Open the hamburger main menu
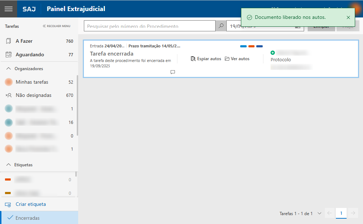Screen dimensions: 363x224 coord(9,9)
